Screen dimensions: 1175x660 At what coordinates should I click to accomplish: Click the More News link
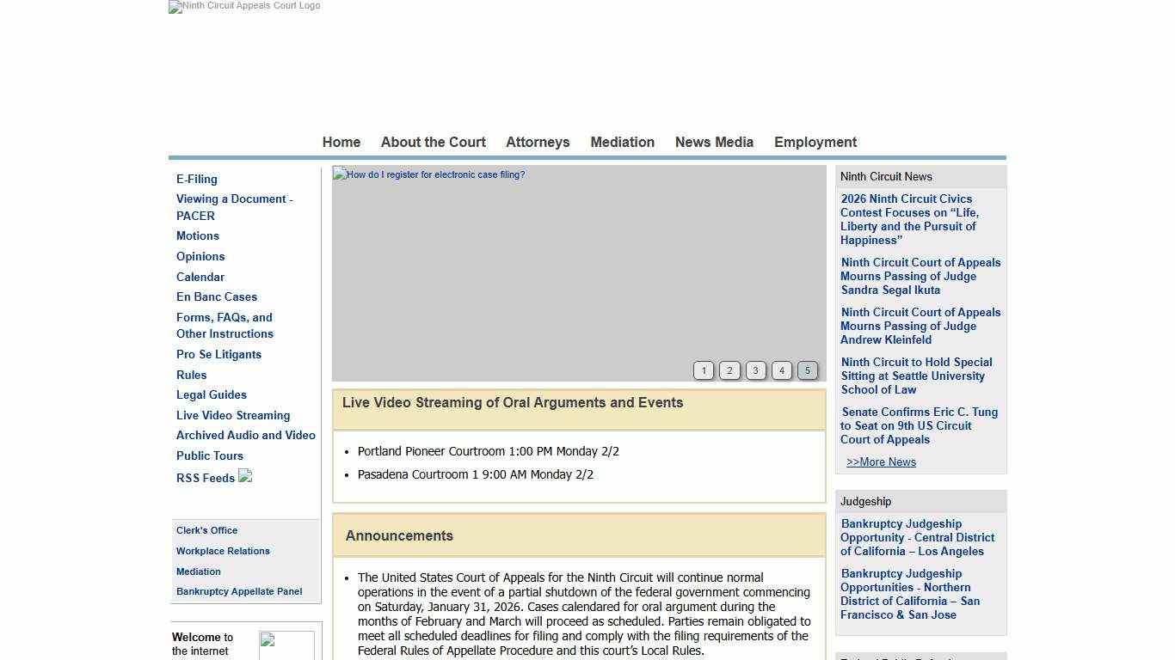(881, 461)
